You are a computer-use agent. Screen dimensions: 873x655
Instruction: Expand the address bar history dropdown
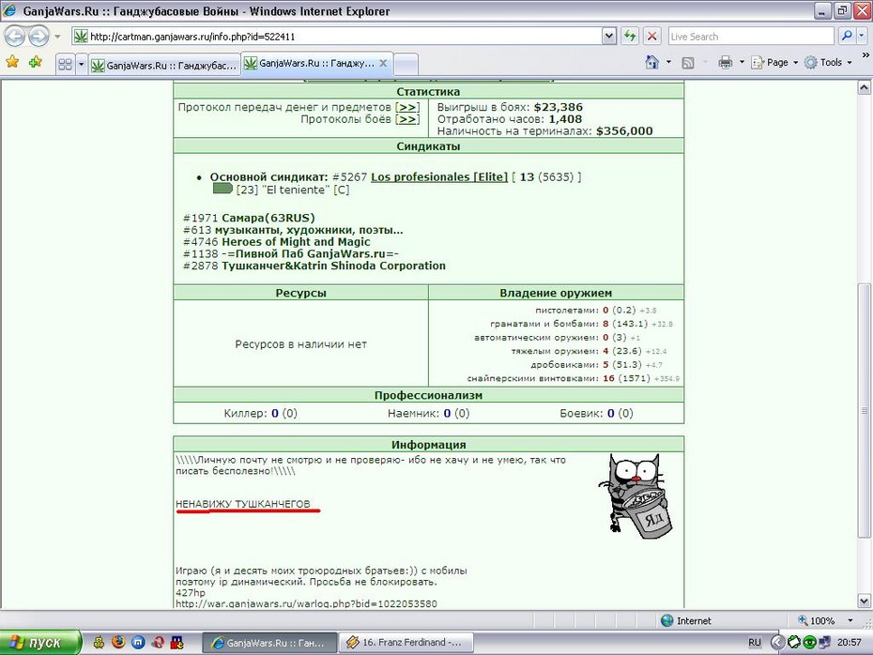tap(609, 37)
